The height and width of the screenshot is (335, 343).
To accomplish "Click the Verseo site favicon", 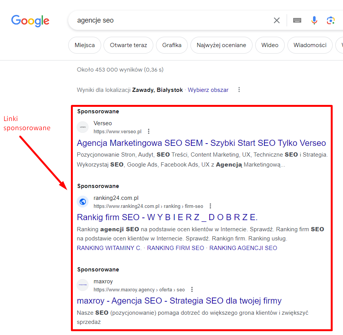I will point(83,127).
